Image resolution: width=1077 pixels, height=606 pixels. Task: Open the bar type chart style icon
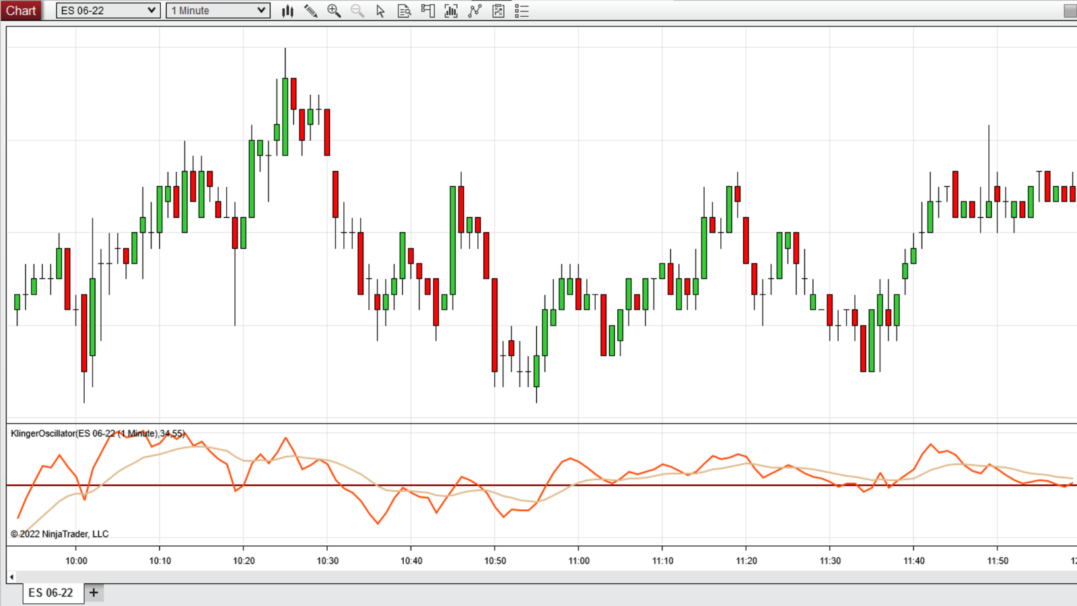[x=287, y=11]
